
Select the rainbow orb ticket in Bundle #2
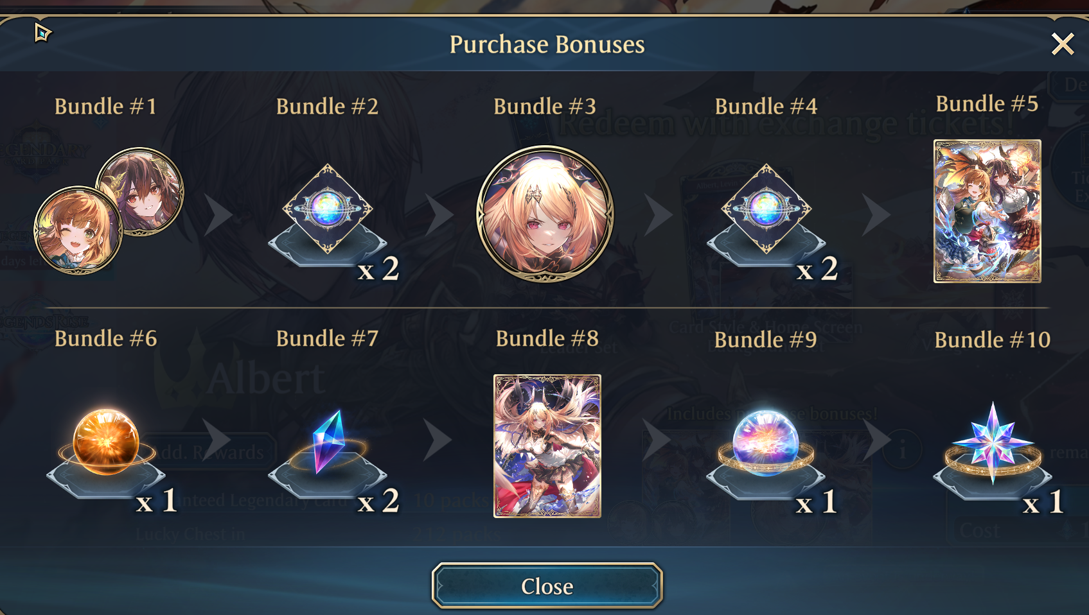(x=328, y=209)
